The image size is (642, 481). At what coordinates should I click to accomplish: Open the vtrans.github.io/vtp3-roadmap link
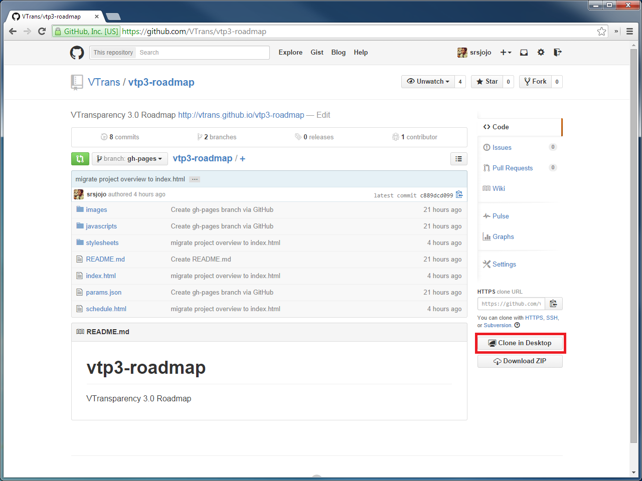[x=241, y=115]
